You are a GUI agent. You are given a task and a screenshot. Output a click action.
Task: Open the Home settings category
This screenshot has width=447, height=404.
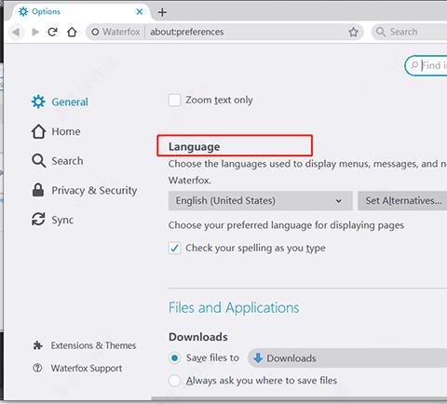[x=56, y=131]
